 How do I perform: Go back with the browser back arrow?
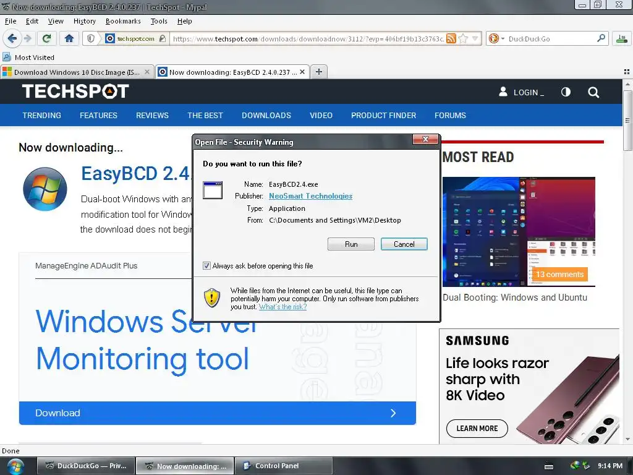pos(12,38)
